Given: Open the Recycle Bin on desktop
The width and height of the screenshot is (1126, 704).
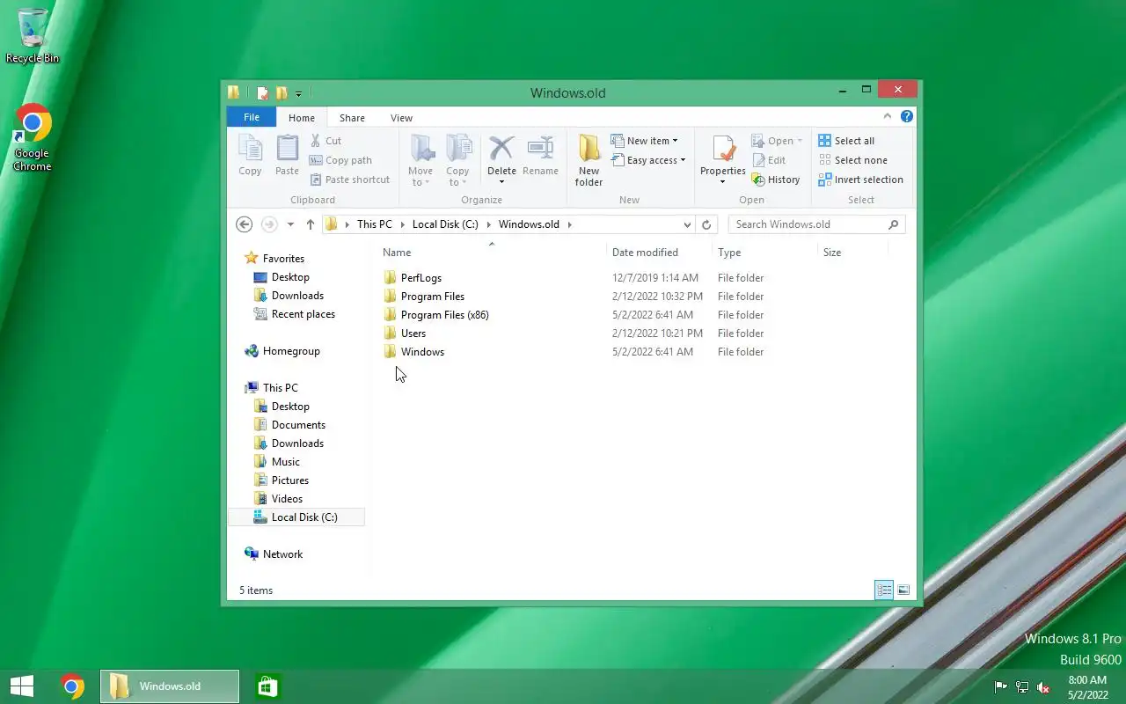Looking at the screenshot, I should (x=33, y=36).
